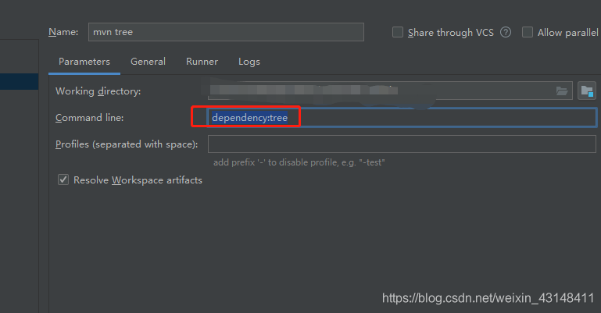
Task: Uncheck Resolve Workspace artifacts
Action: [x=63, y=180]
